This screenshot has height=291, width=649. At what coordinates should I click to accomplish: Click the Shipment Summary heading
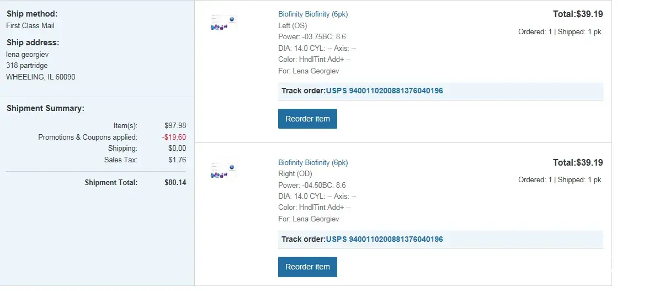[45, 108]
